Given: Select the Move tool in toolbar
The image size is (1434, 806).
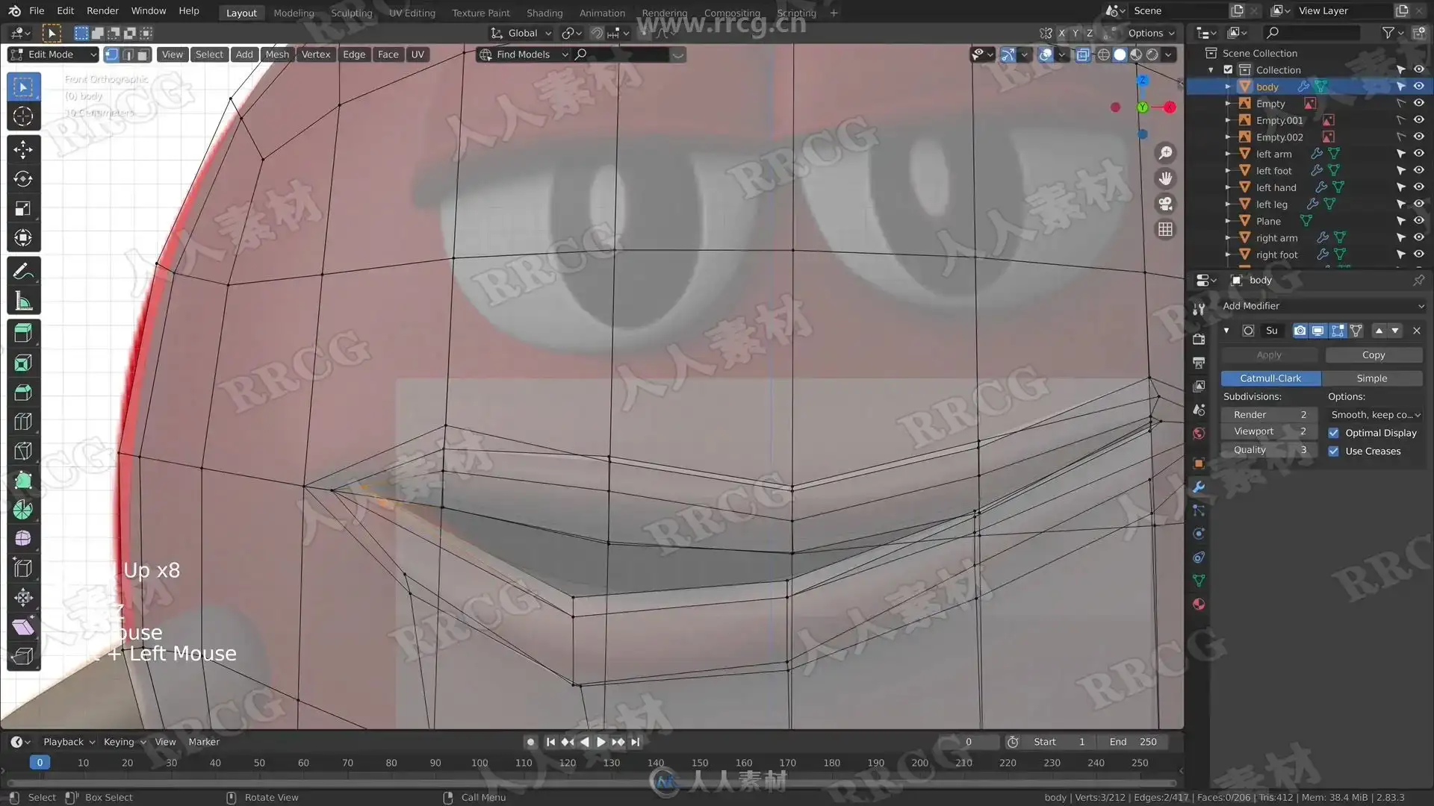Looking at the screenshot, I should [23, 149].
